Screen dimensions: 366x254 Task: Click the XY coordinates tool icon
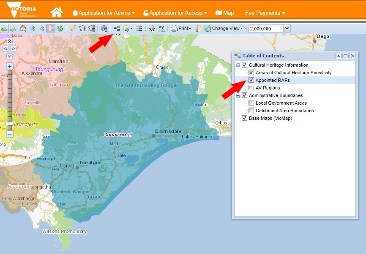tap(161, 28)
